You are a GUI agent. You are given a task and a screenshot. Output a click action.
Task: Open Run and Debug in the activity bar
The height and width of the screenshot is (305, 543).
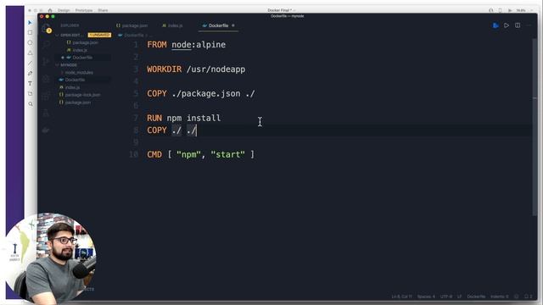tap(46, 79)
